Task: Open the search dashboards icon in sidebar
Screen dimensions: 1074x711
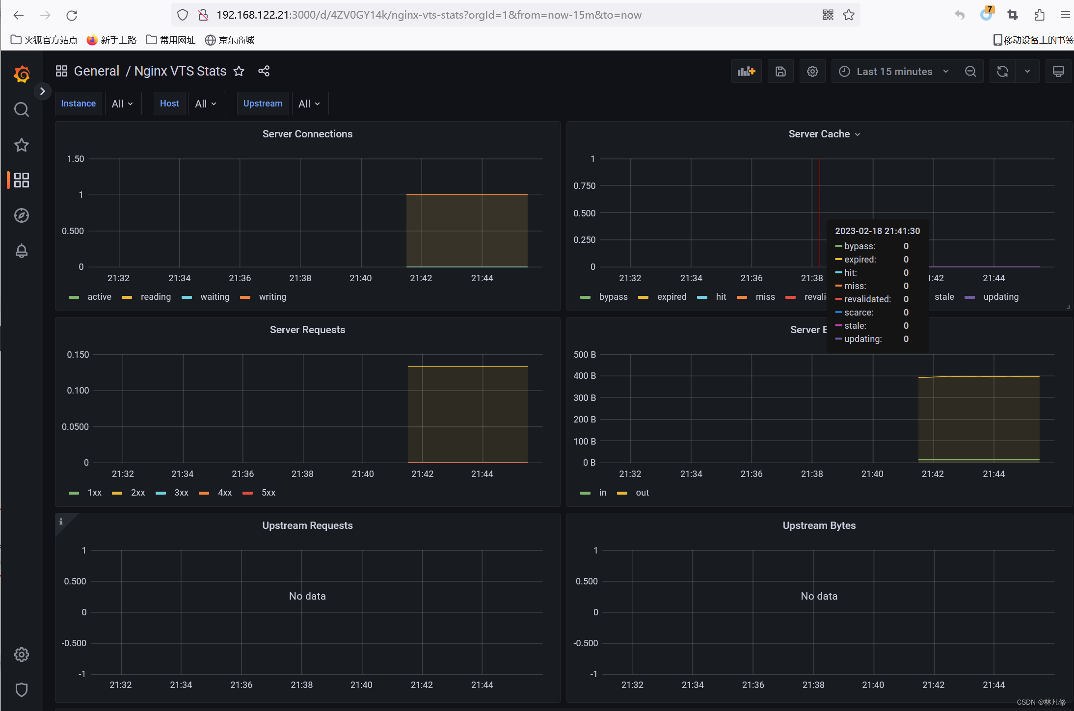Action: coord(22,109)
